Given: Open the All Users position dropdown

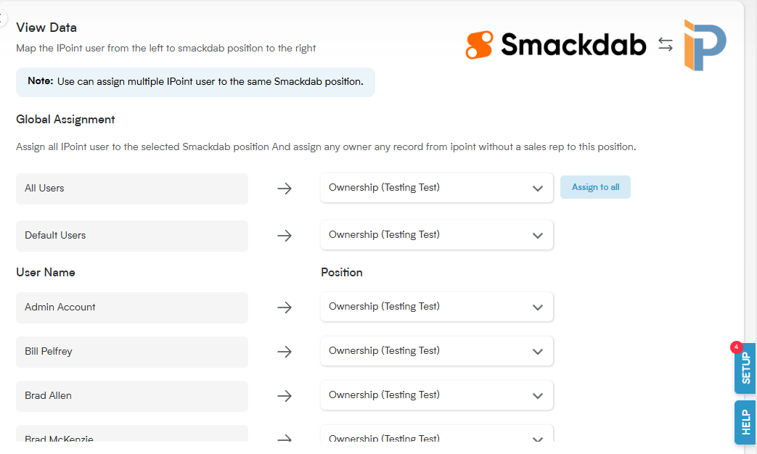Looking at the screenshot, I should (436, 188).
